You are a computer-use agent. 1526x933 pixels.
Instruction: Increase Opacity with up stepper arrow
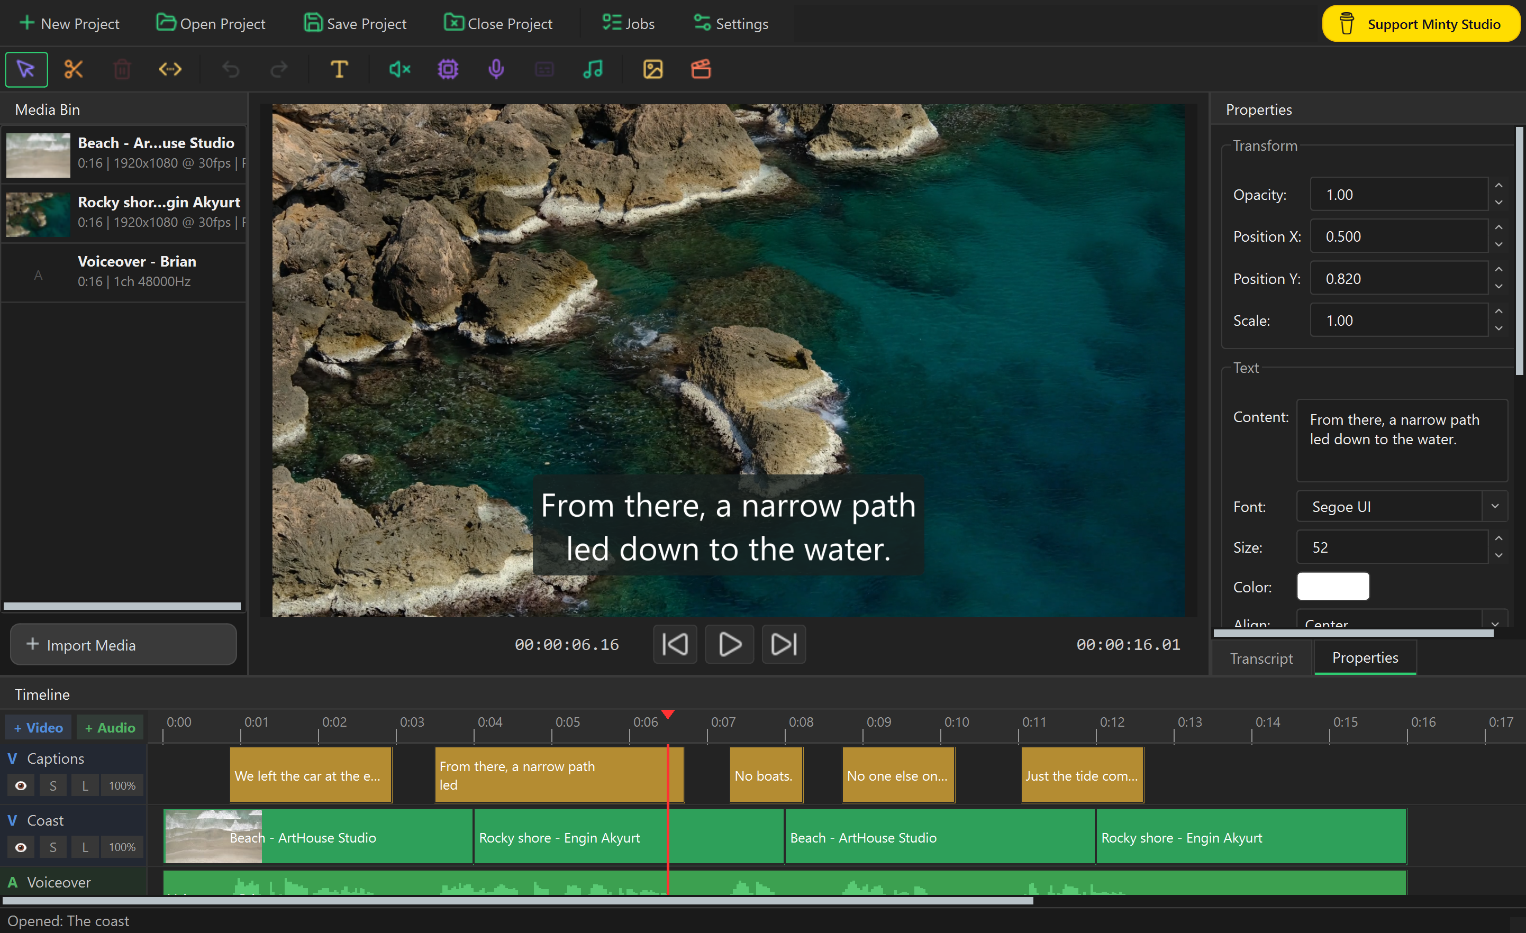tap(1498, 186)
